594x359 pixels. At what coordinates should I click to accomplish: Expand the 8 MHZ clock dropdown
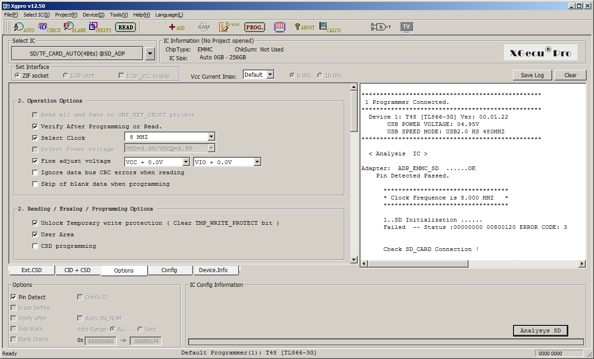211,137
